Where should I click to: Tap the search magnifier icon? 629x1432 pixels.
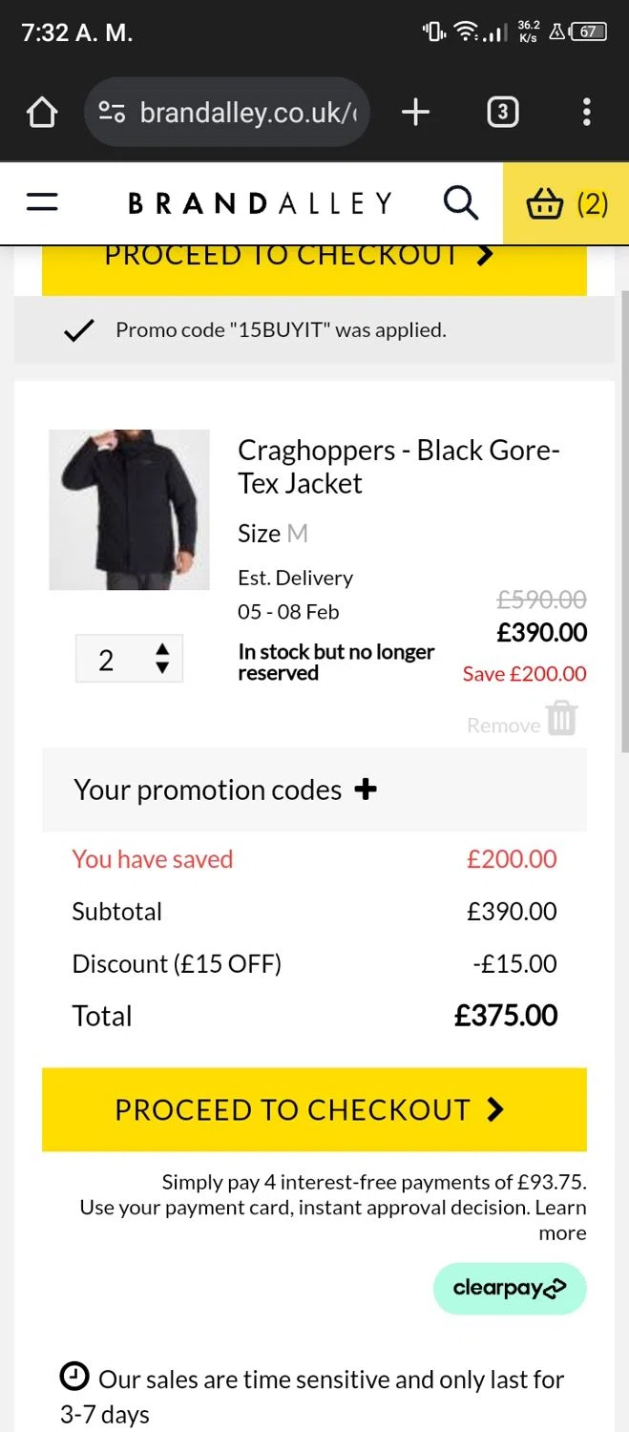pos(461,202)
